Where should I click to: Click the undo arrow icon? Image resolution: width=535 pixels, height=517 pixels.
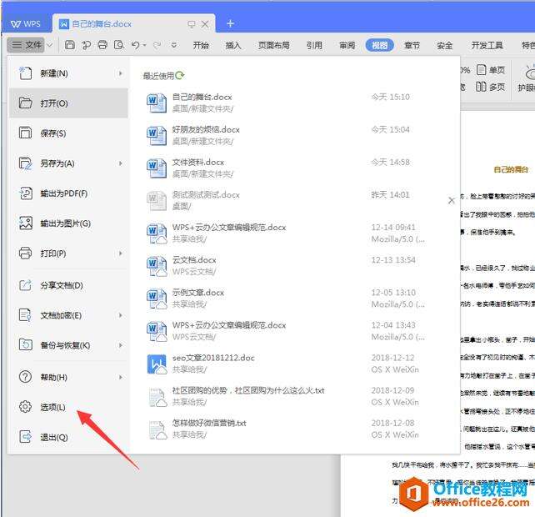[135, 45]
